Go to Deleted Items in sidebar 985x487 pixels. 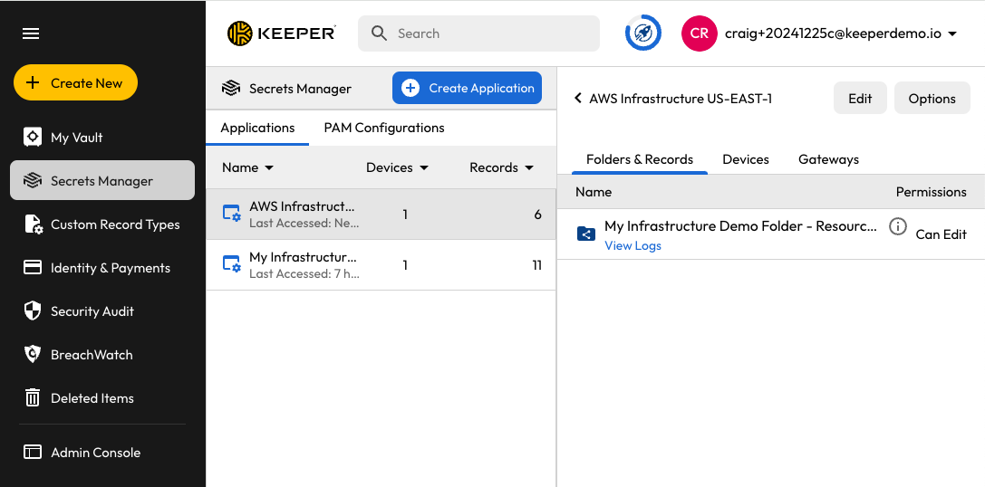pos(92,398)
